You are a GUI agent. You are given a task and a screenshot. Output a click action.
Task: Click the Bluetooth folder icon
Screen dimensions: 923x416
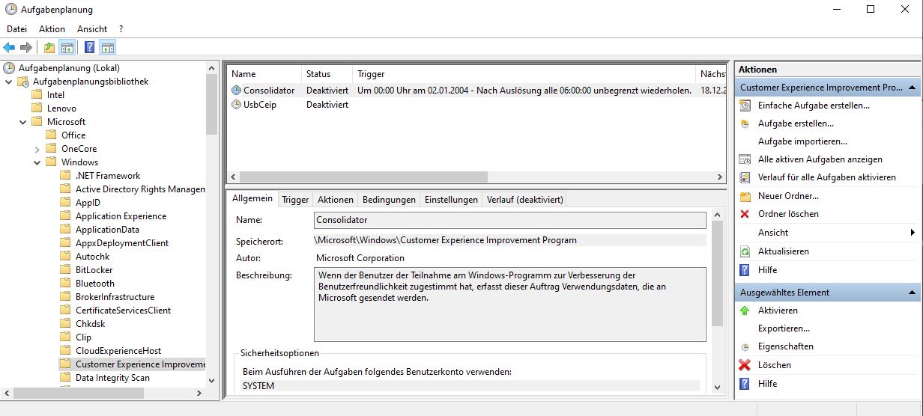tap(66, 284)
